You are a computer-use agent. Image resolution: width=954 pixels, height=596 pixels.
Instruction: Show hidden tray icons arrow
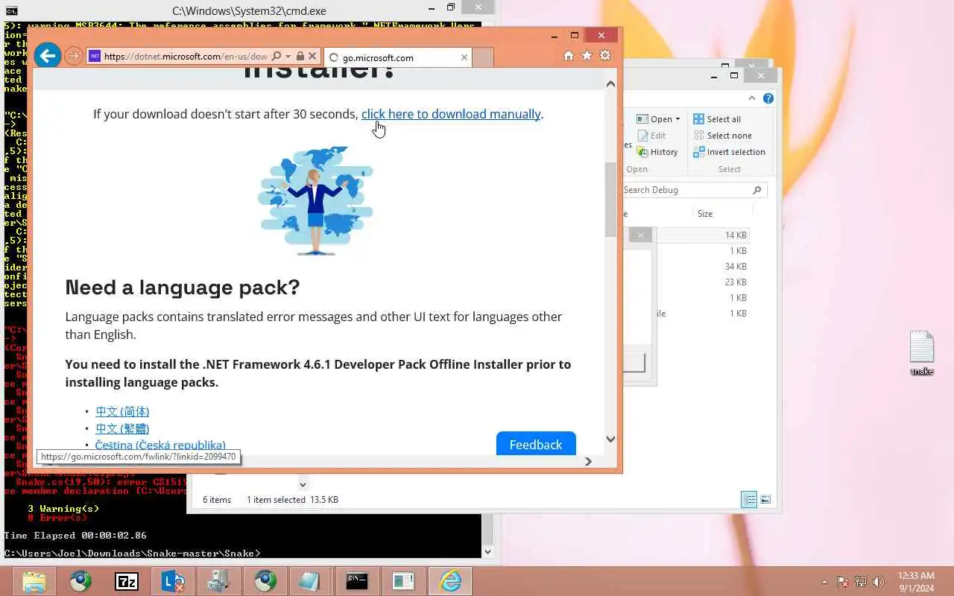point(824,582)
